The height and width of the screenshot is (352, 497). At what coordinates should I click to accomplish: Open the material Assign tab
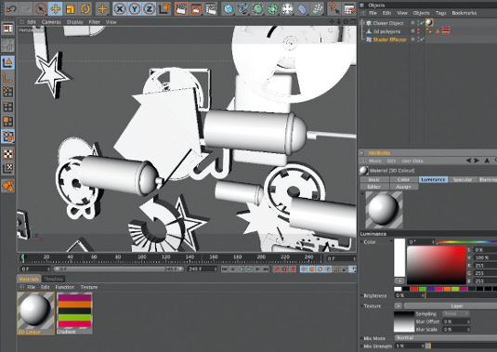[x=403, y=187]
